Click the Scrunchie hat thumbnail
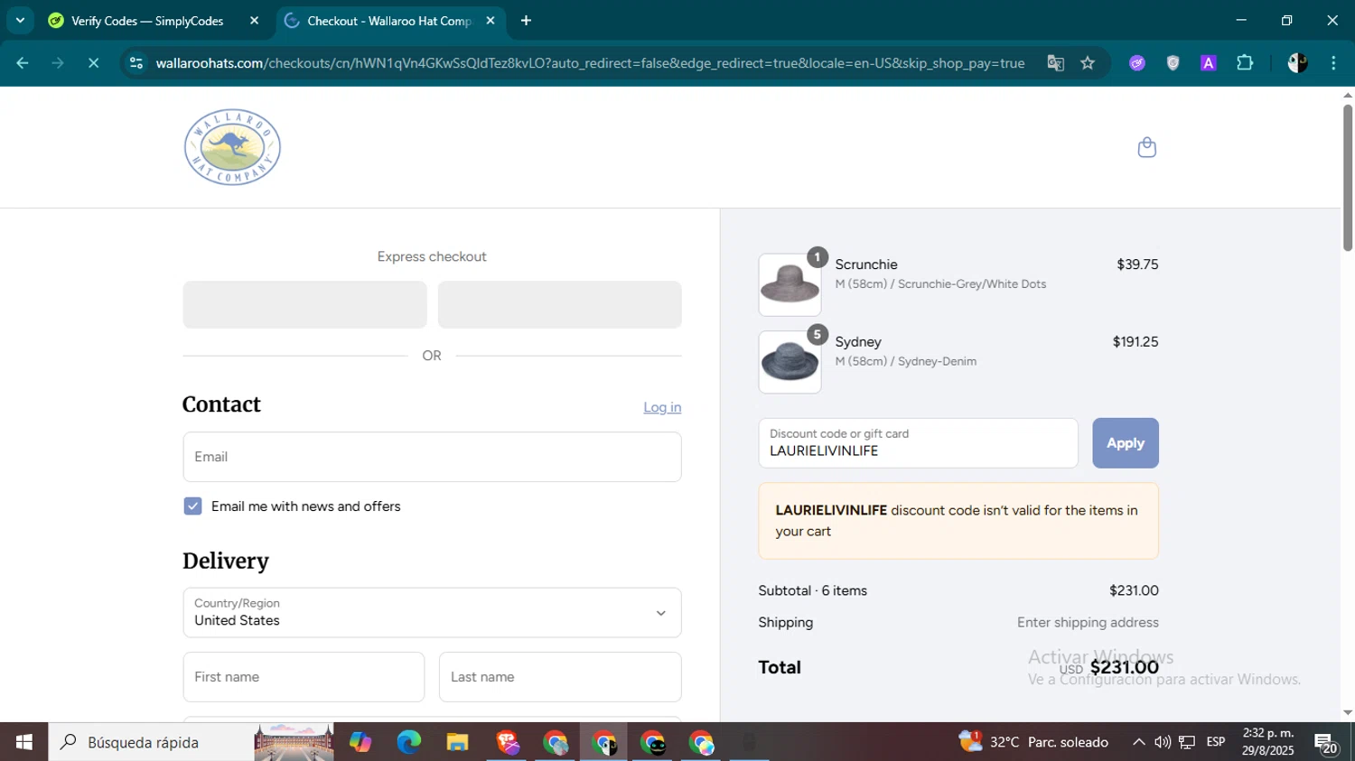 790,284
